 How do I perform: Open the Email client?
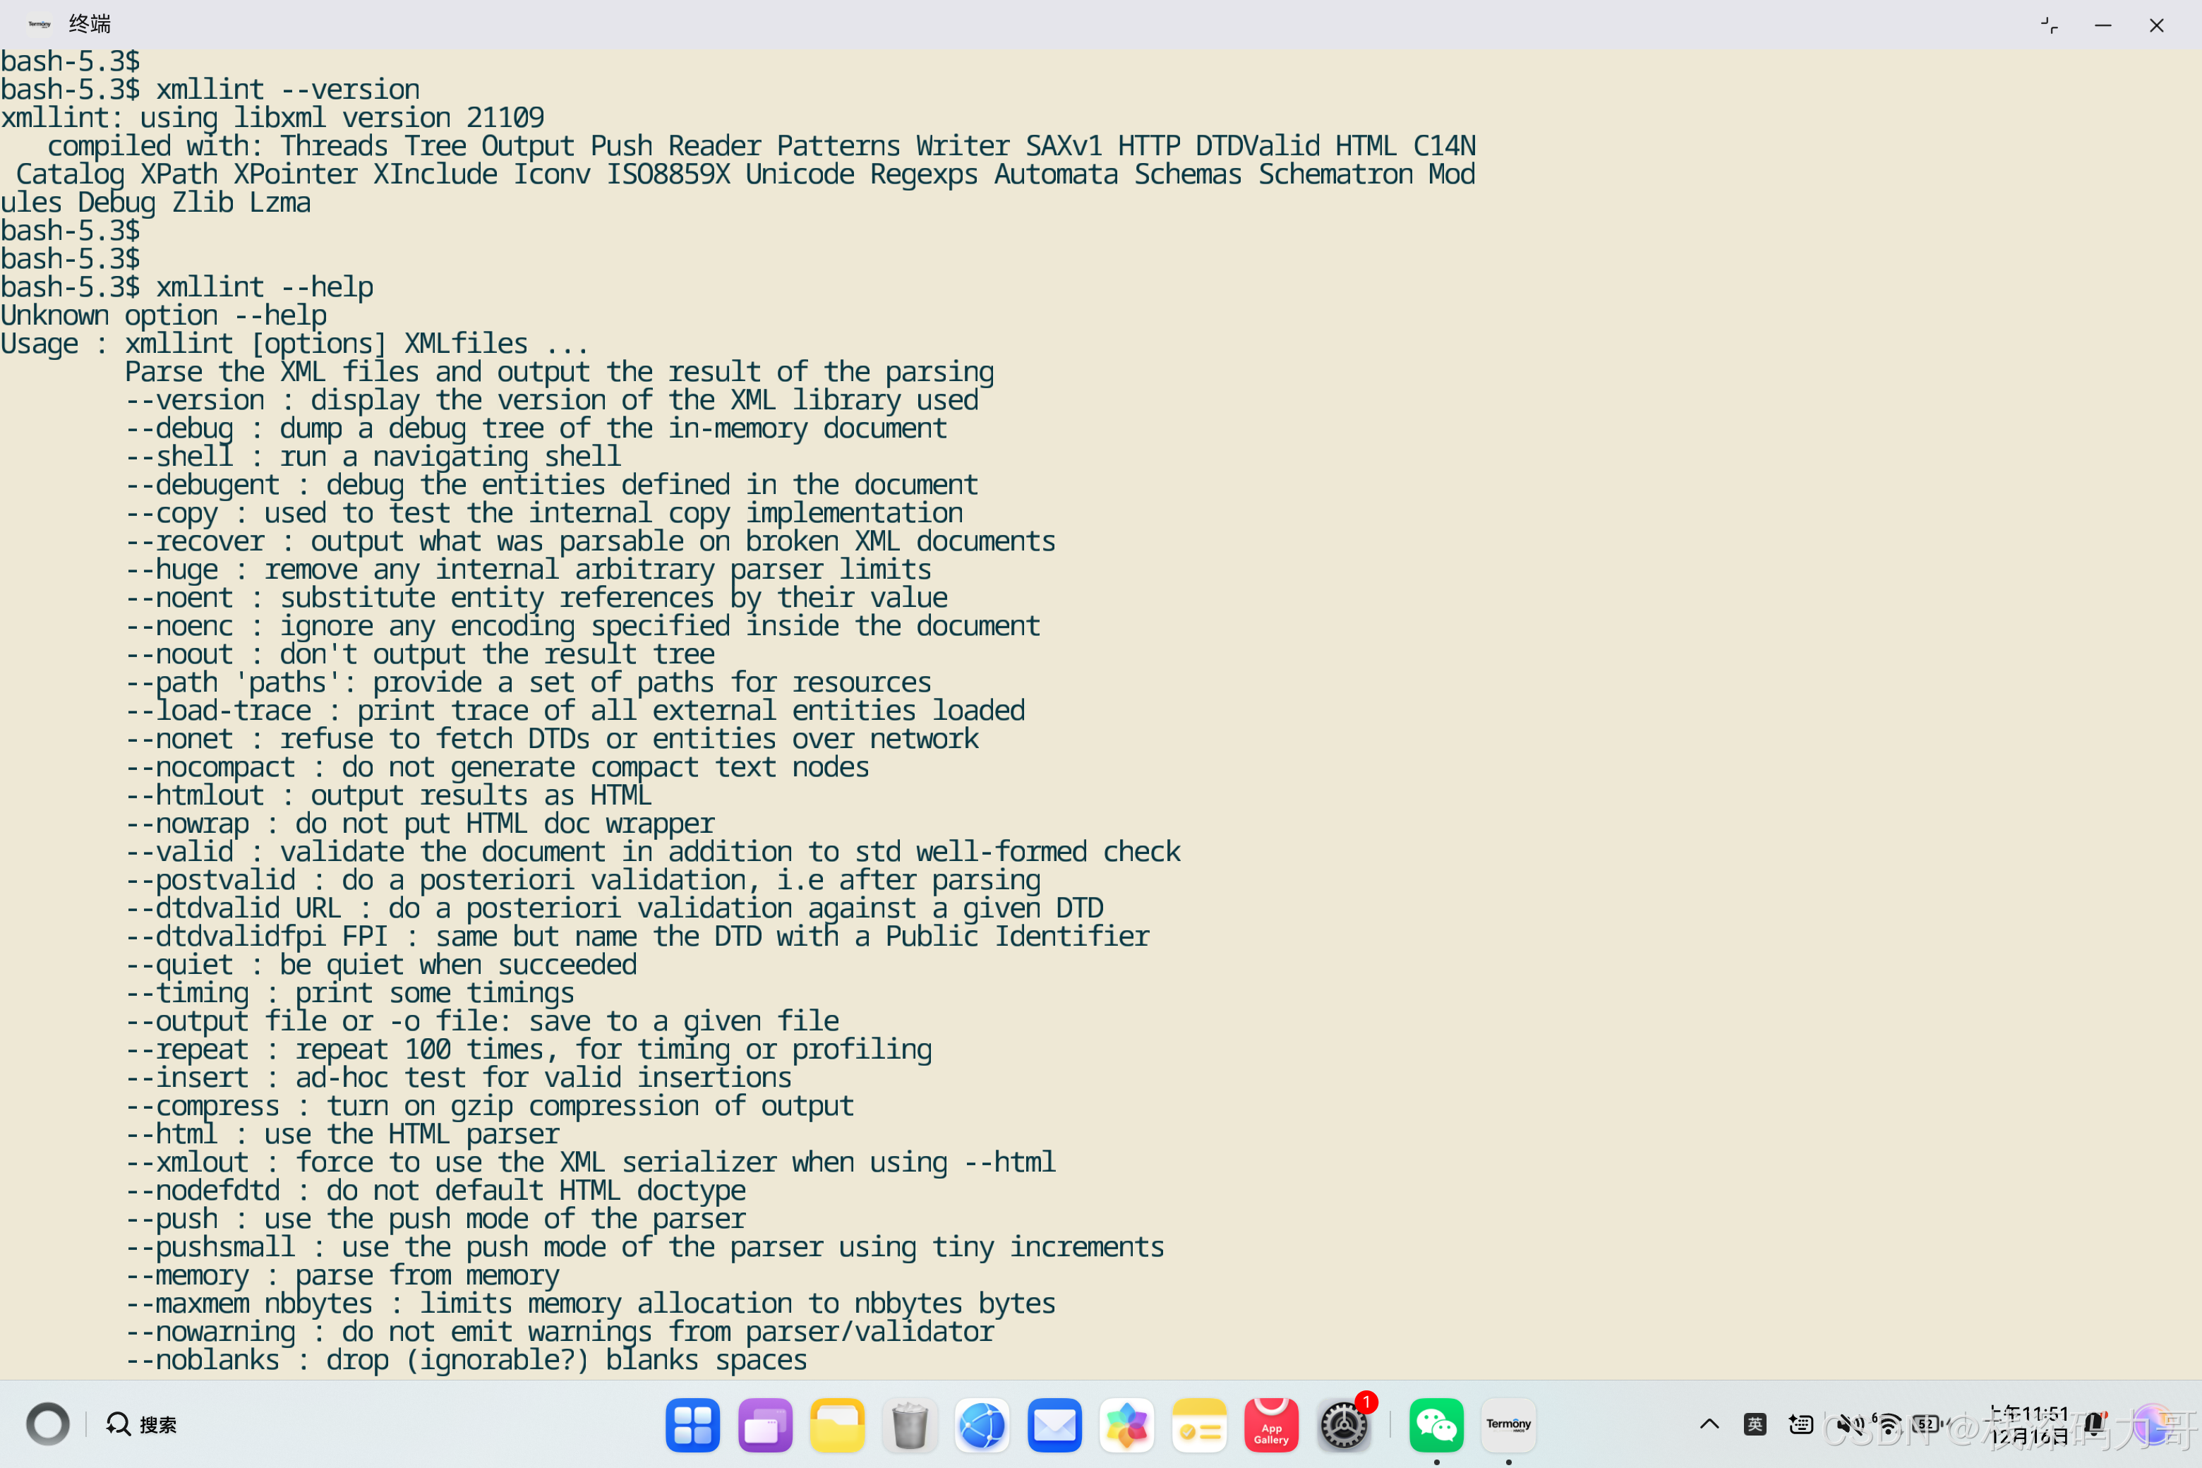[x=1054, y=1424]
